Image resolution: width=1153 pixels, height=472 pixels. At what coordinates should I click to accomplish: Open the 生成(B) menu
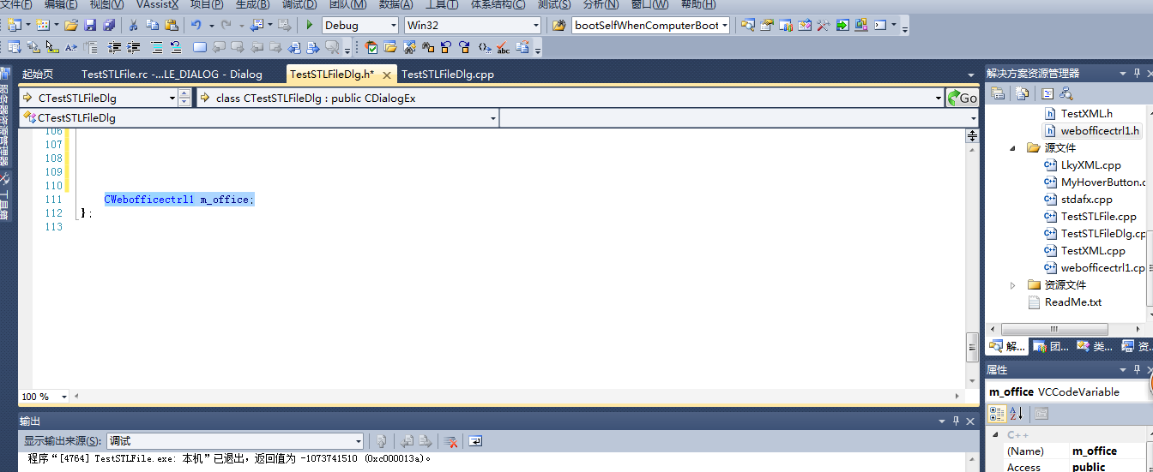pyautogui.click(x=252, y=4)
